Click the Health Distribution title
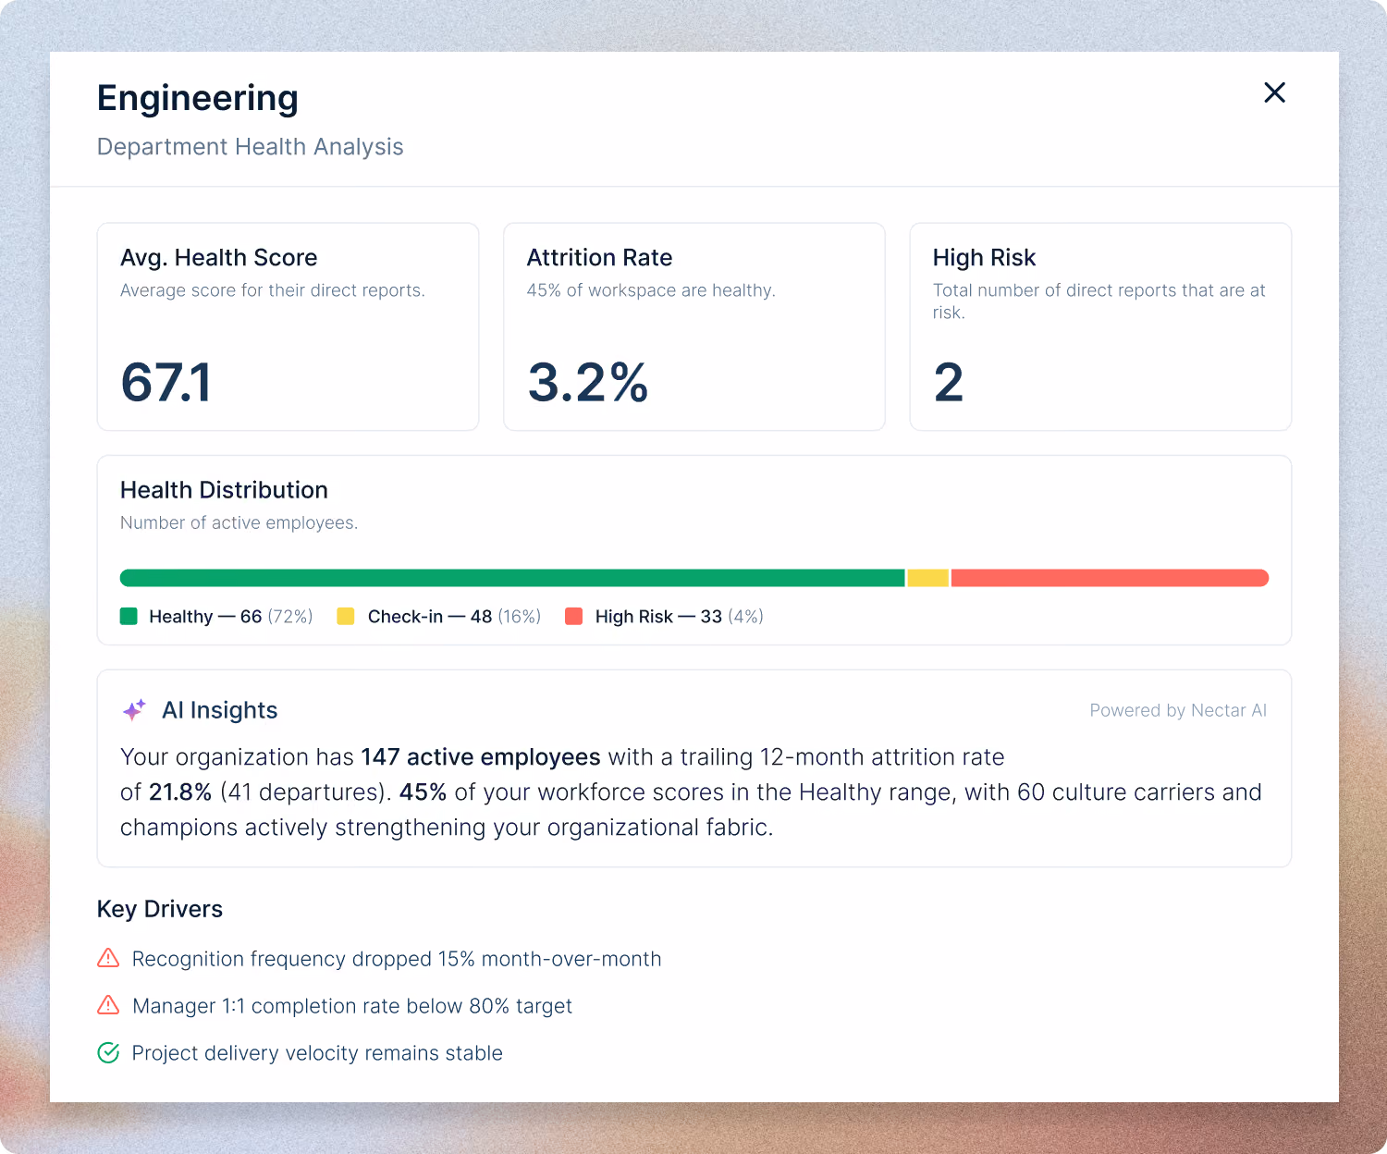The height and width of the screenshot is (1154, 1387). point(224,490)
